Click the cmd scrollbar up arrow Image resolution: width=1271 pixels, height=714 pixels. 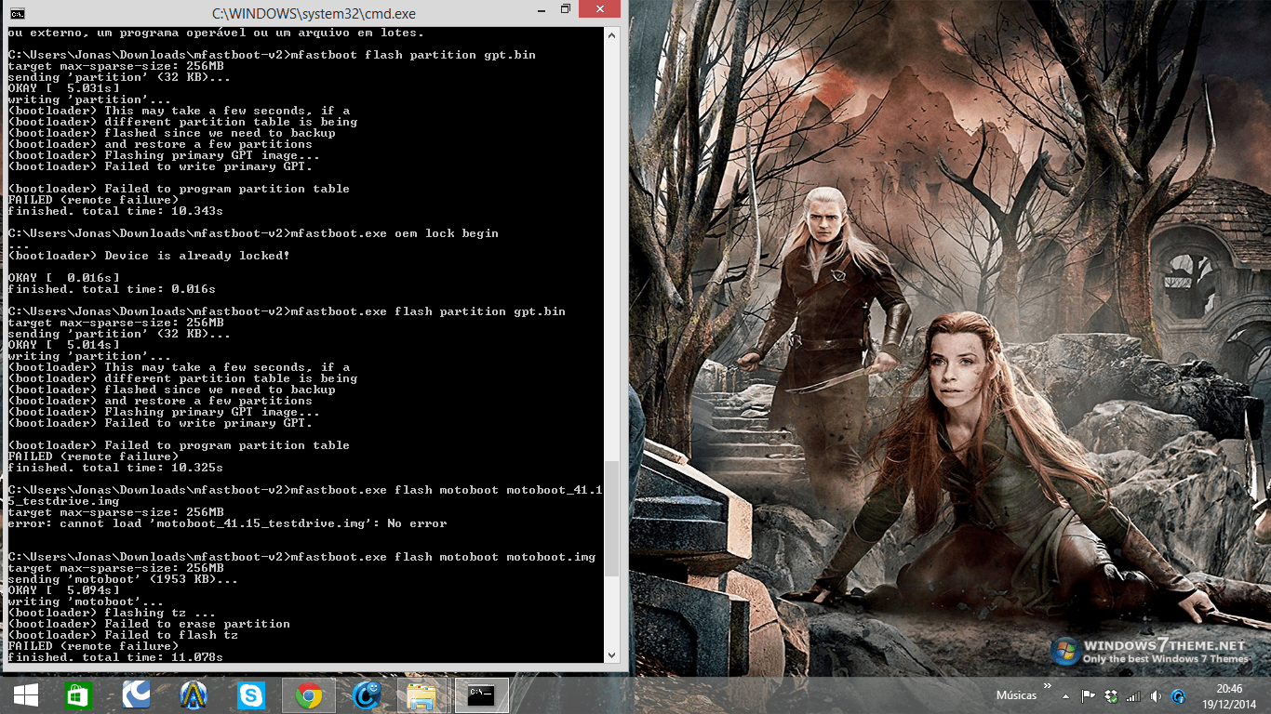click(611, 34)
